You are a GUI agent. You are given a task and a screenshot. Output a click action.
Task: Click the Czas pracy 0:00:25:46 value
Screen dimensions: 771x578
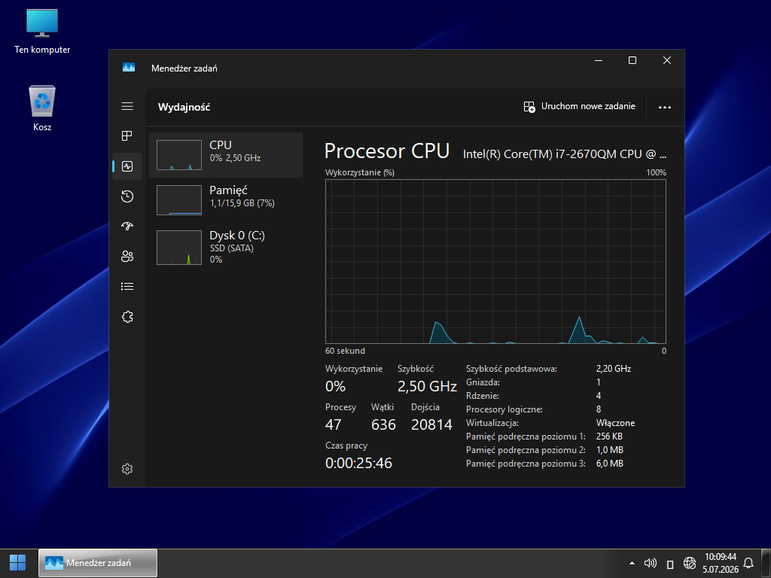(x=358, y=463)
